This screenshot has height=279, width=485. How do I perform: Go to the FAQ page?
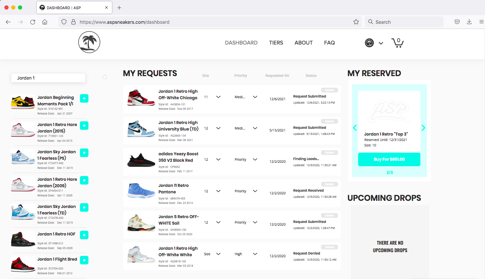pyautogui.click(x=329, y=43)
